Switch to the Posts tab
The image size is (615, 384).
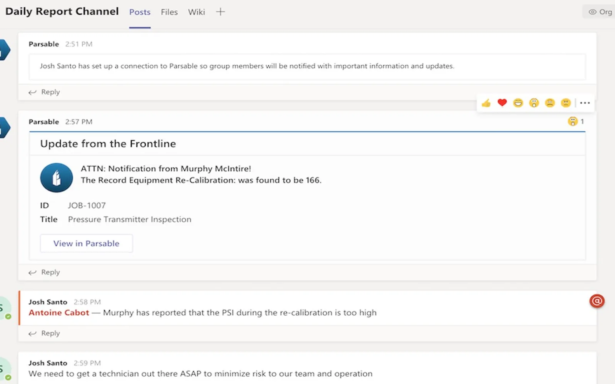(x=140, y=12)
